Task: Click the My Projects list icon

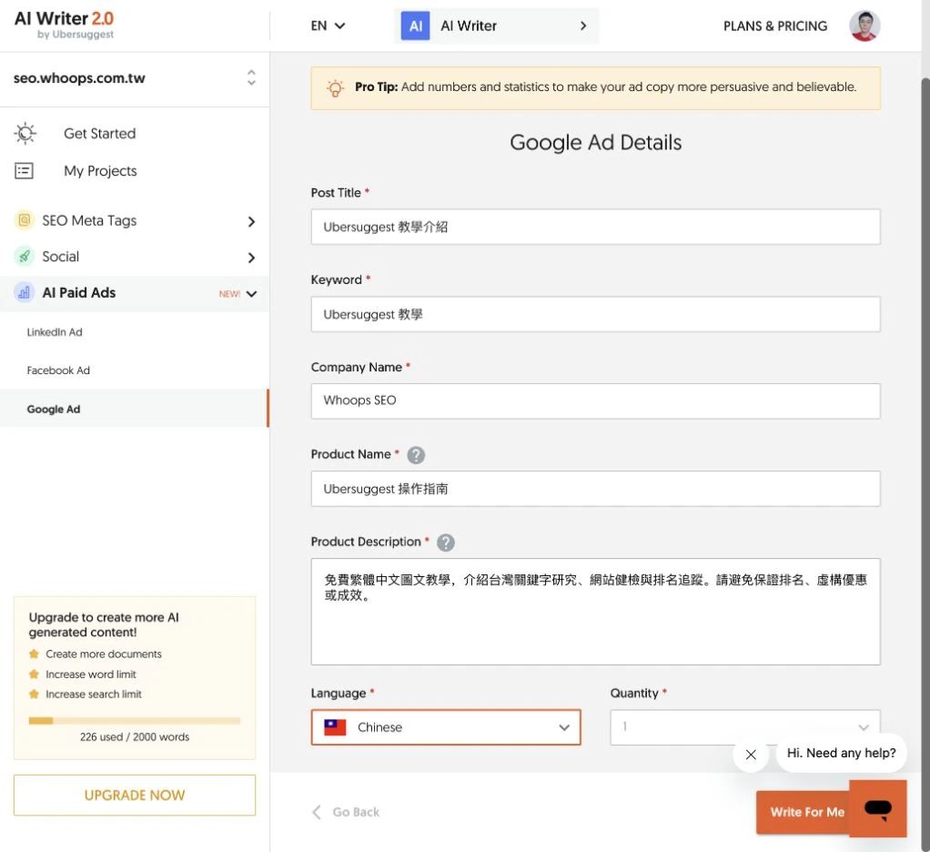Action: (24, 171)
